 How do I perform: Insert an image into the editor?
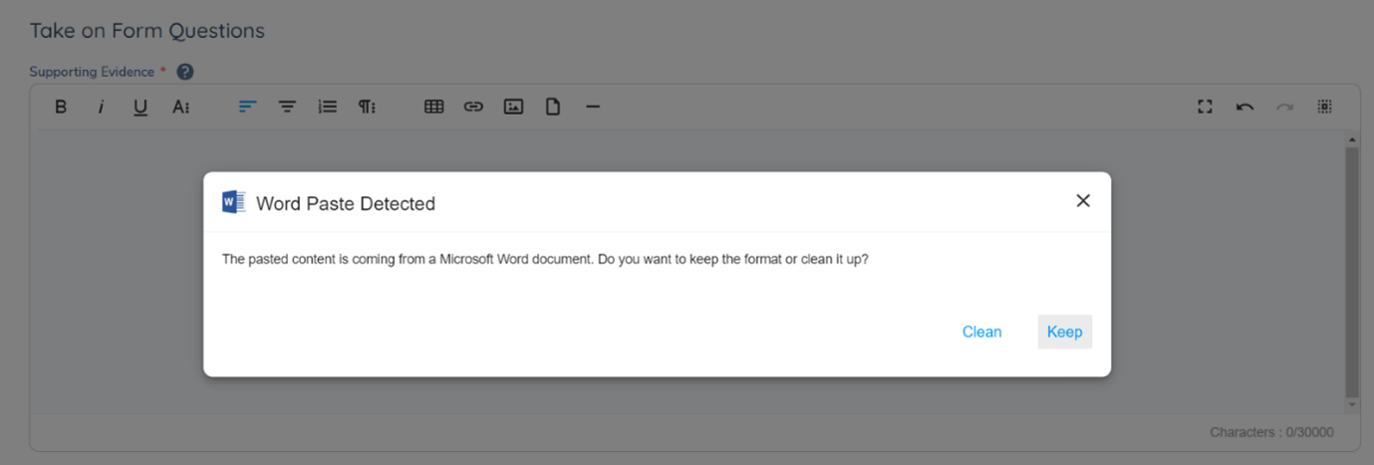(x=513, y=107)
